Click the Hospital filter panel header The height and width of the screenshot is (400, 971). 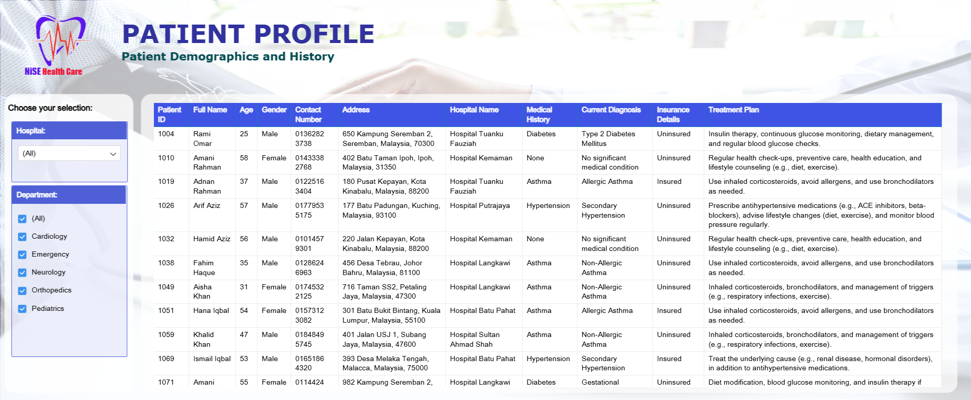coord(69,131)
